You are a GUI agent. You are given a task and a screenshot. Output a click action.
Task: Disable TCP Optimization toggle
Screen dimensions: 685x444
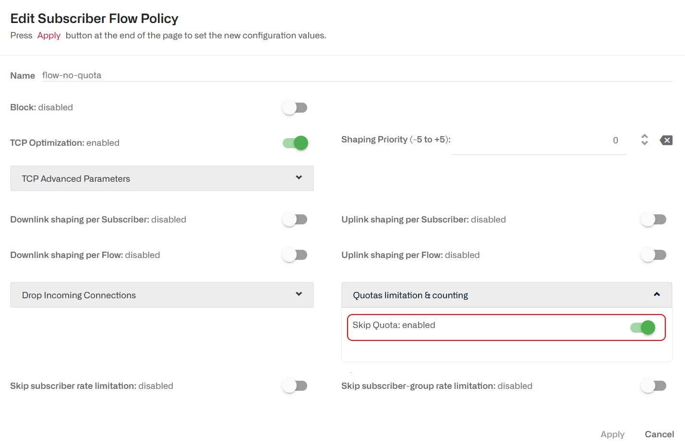click(x=295, y=143)
